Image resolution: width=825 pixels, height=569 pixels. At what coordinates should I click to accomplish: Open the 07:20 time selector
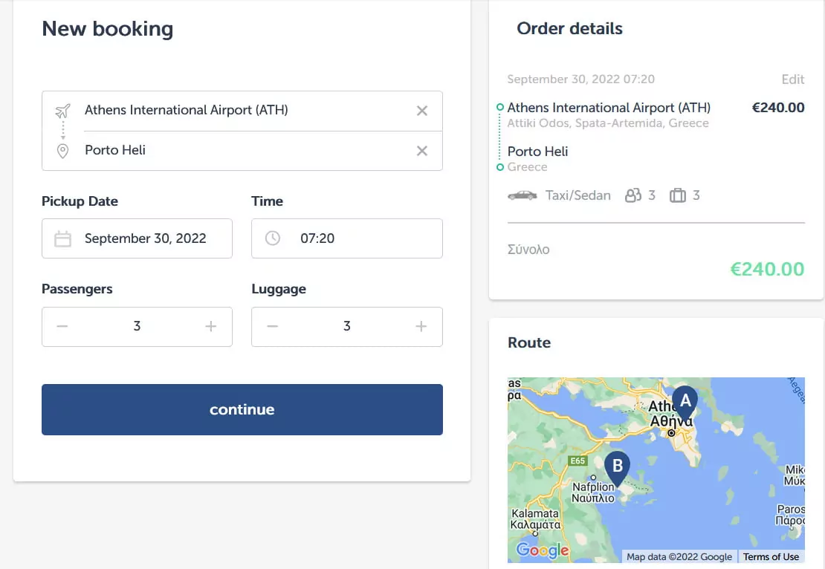point(347,238)
